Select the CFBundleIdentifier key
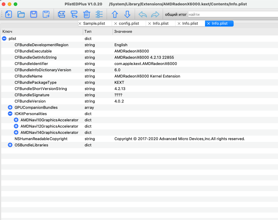 [x=31, y=63]
